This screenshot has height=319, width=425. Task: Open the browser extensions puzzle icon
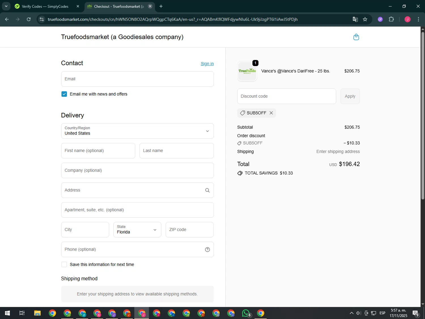click(x=391, y=19)
